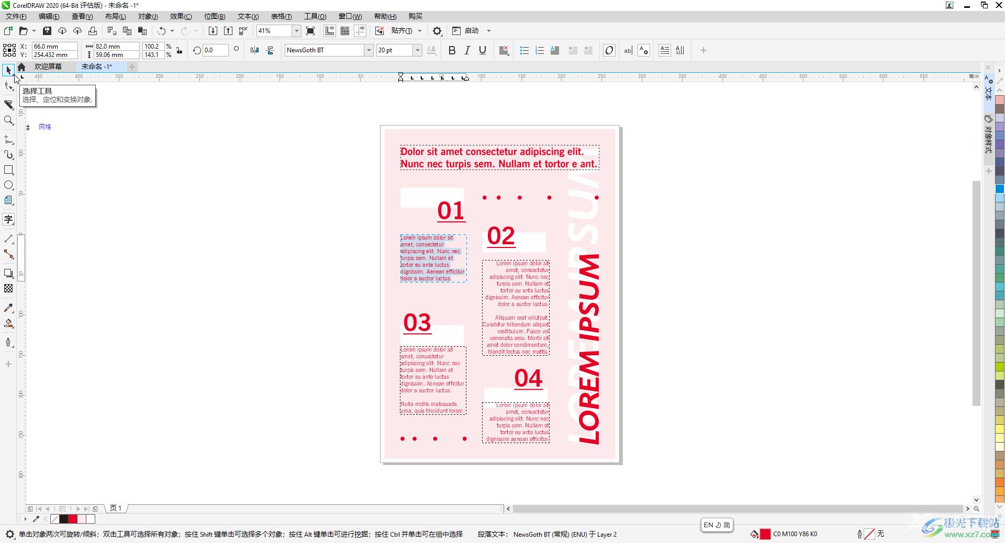Open the 编辑 menu
This screenshot has height=543, width=1005.
coord(49,16)
